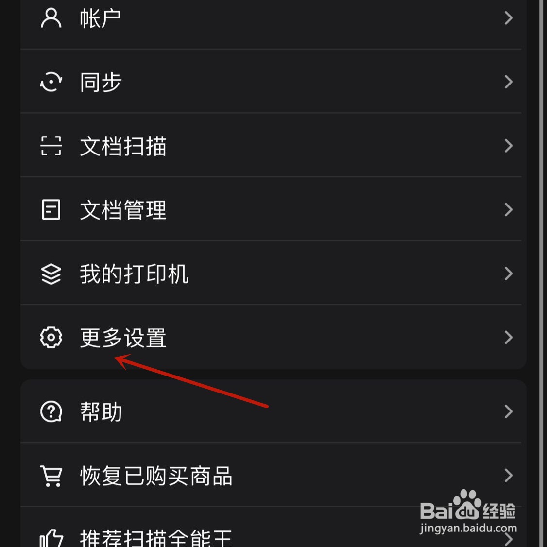
Task: Expand the 帮助 row chevron
Action: tap(508, 411)
